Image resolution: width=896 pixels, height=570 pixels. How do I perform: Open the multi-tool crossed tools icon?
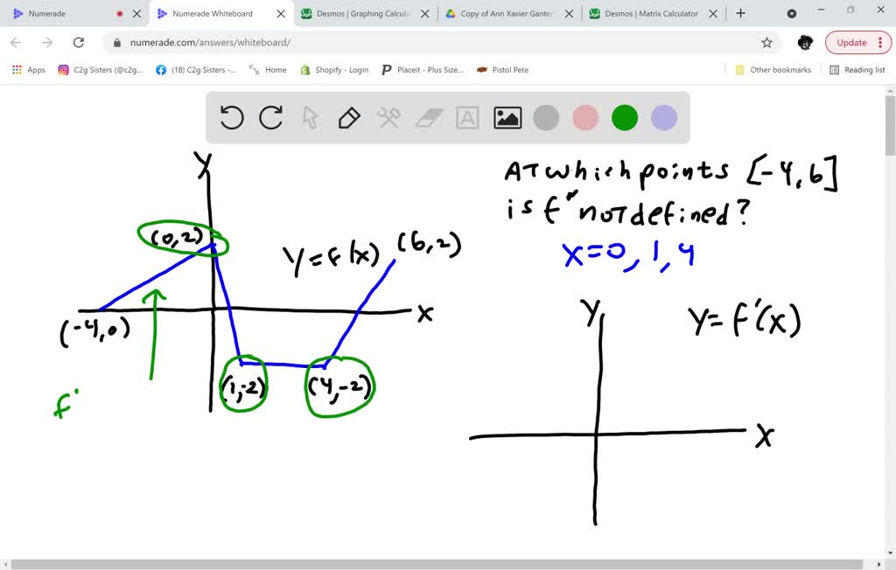click(388, 118)
